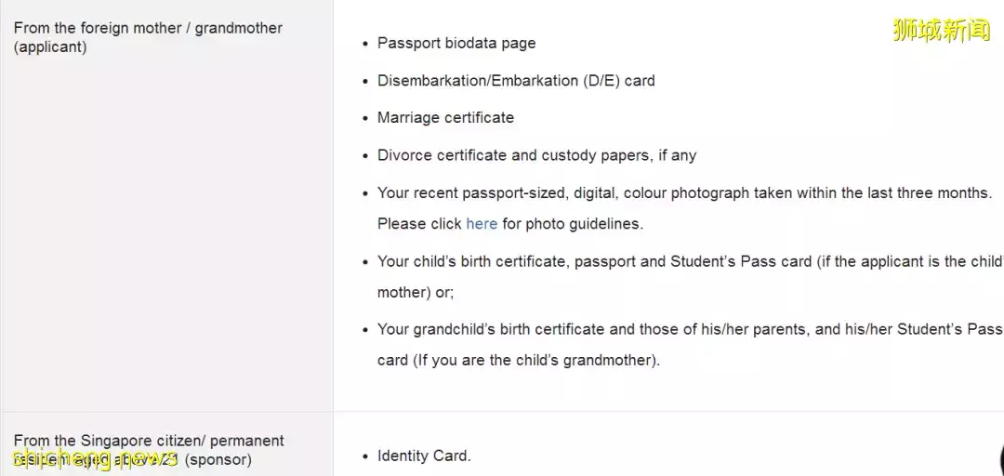This screenshot has width=1004, height=476.
Task: Click "From the Singapore citizen/ permanent" row heading
Action: pos(149,441)
